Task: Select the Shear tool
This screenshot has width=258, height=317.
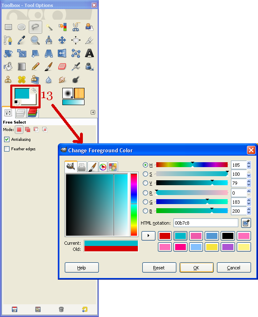Action: 35,53
